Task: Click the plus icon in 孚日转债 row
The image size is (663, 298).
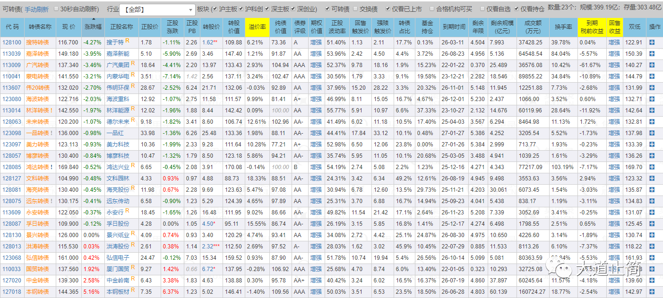Action: 652,224
